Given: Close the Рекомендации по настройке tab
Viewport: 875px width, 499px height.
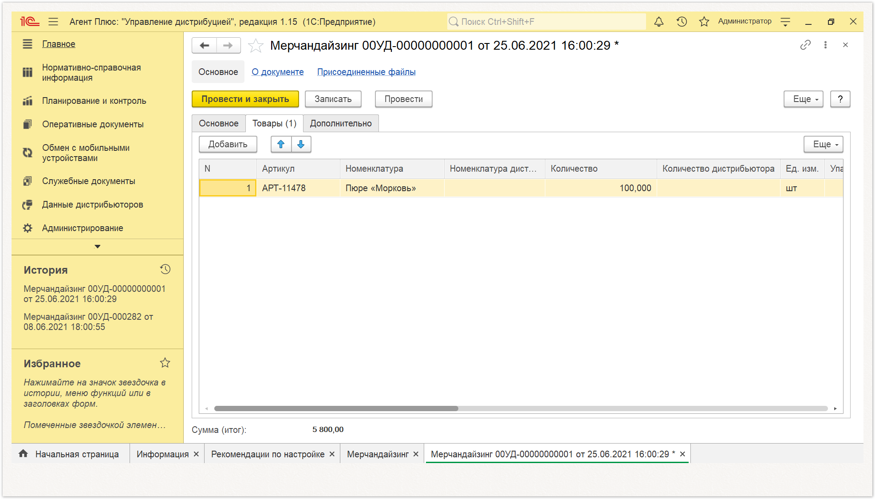Looking at the screenshot, I should pyautogui.click(x=331, y=454).
